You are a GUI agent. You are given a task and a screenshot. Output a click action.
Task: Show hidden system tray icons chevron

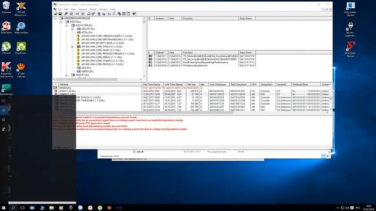coord(338,208)
